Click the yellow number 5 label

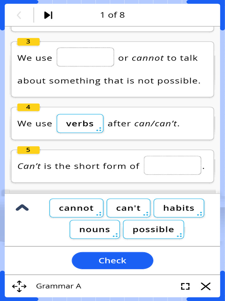[28, 150]
